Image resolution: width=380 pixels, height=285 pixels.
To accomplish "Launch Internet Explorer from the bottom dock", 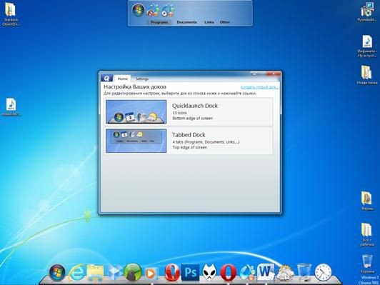I will click(77, 273).
